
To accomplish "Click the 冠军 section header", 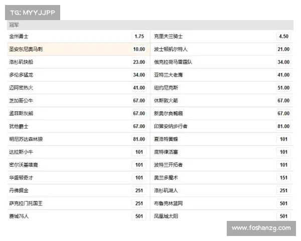I will (x=150, y=25).
